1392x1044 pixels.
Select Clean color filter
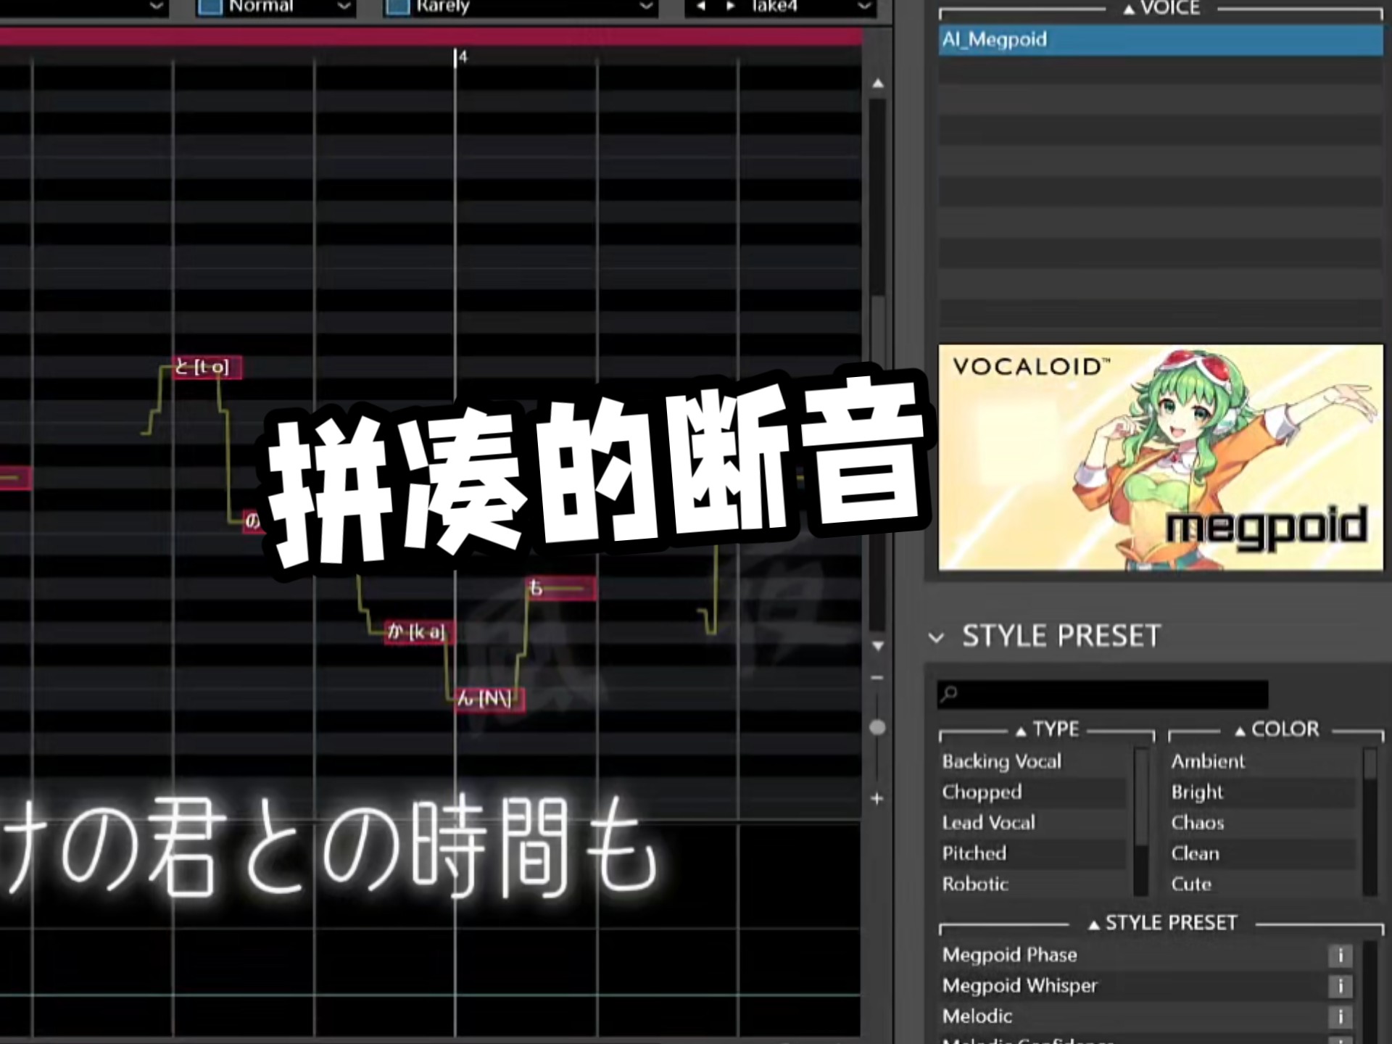(1263, 853)
